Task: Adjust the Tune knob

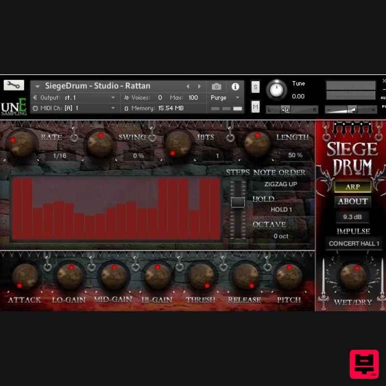Action: tap(276, 90)
